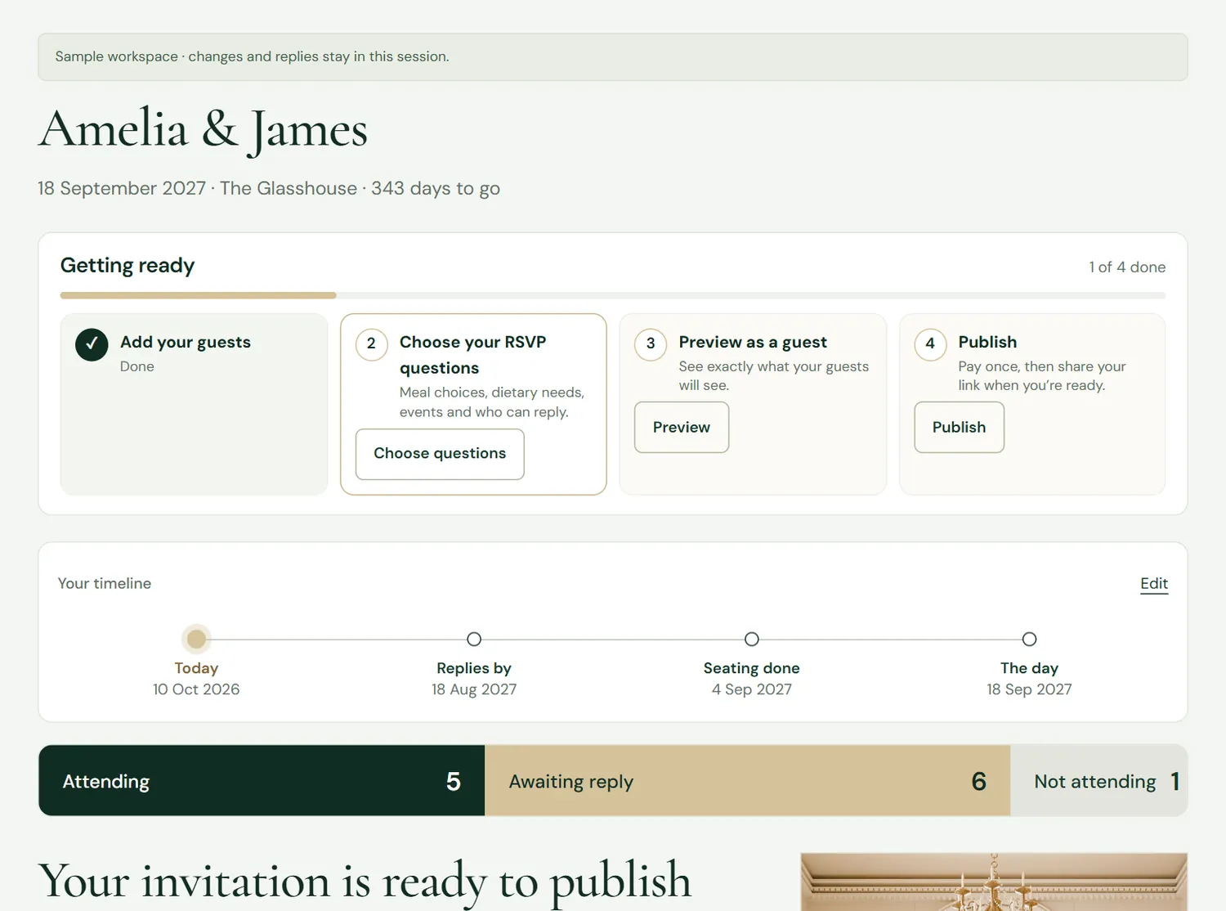Select The day timeline marker
This screenshot has width=1226, height=911.
1029,639
